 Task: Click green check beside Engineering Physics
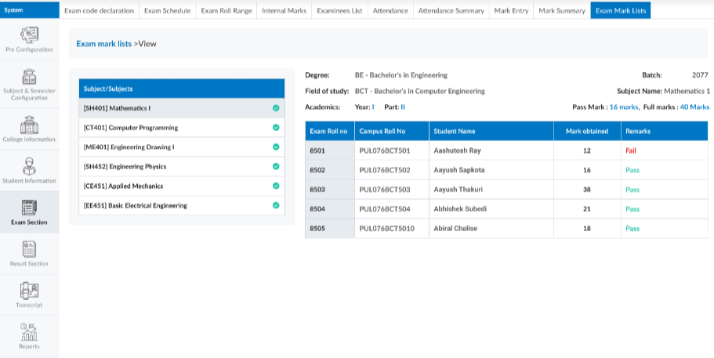[276, 167]
